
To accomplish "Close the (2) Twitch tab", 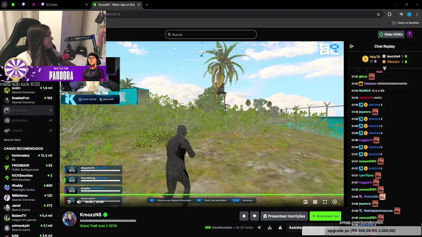I will 87,5.
